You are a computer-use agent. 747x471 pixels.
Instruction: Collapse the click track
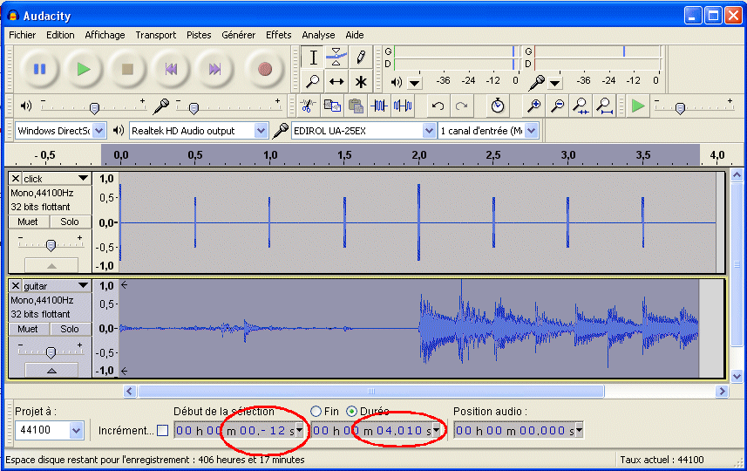tap(51, 265)
